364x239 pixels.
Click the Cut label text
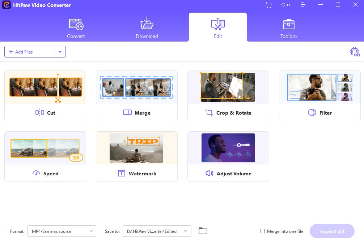pos(51,113)
